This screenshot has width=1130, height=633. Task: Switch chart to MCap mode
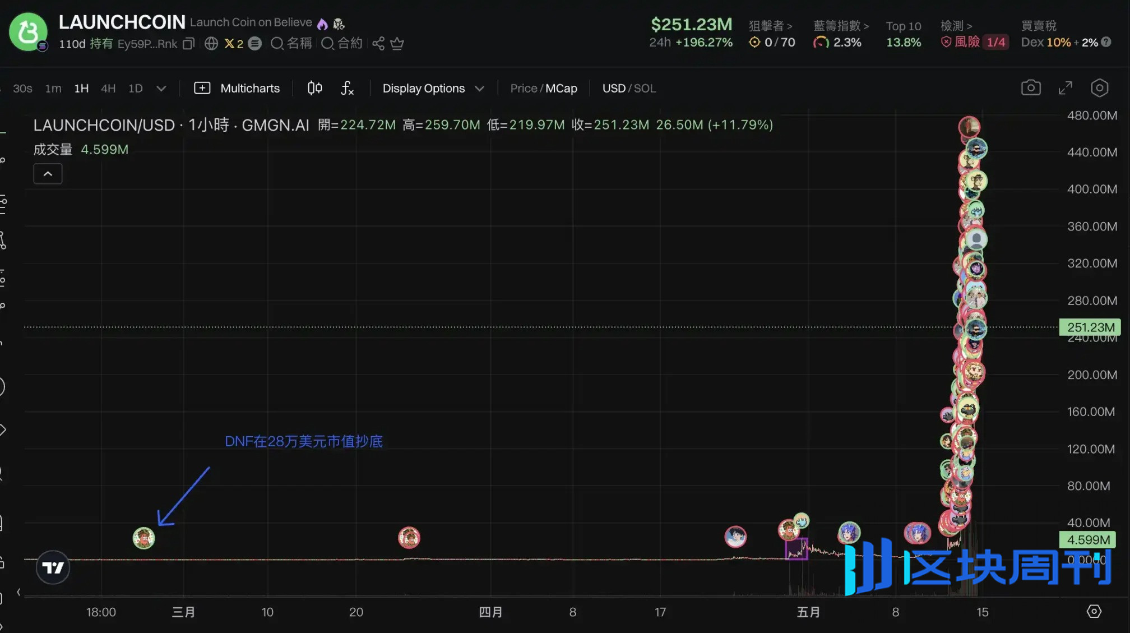coord(561,89)
